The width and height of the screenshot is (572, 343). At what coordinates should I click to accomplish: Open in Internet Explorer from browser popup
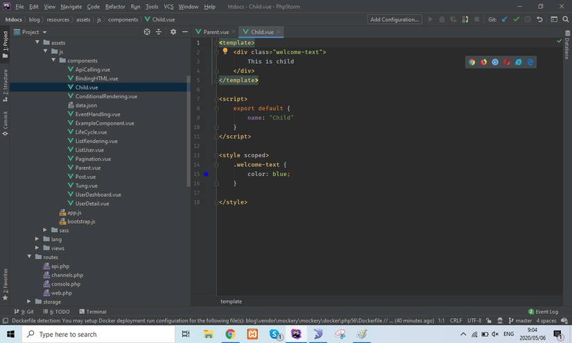pos(519,62)
